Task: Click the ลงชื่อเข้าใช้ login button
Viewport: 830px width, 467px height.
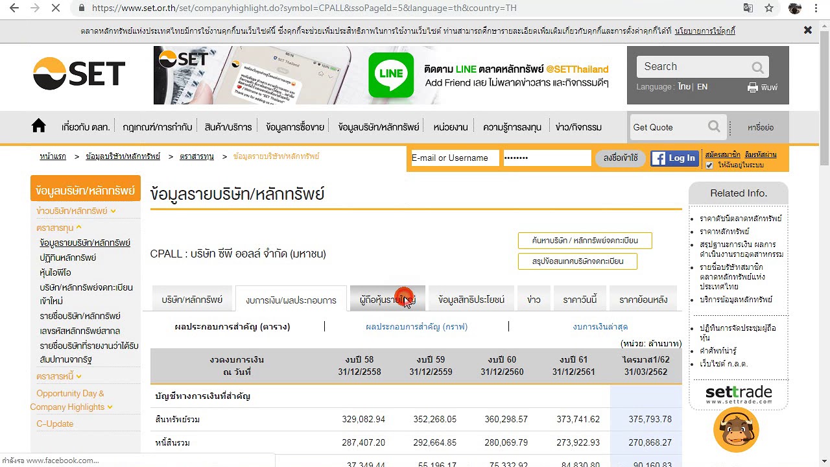Action: click(x=621, y=158)
